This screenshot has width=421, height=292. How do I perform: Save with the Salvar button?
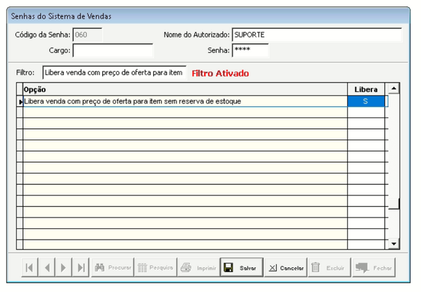(242, 268)
